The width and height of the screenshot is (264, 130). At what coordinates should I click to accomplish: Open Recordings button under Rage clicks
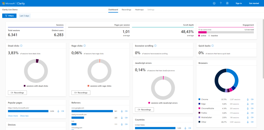81,93
